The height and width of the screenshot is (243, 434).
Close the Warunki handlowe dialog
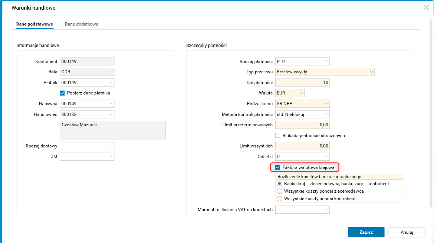tap(426, 7)
